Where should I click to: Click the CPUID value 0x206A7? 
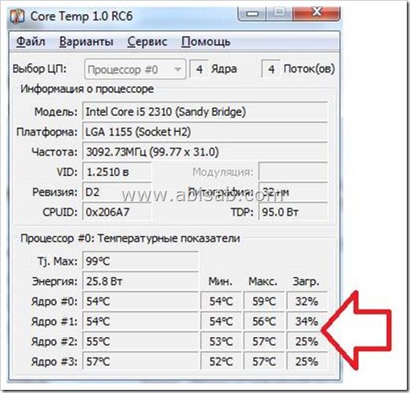(x=117, y=212)
